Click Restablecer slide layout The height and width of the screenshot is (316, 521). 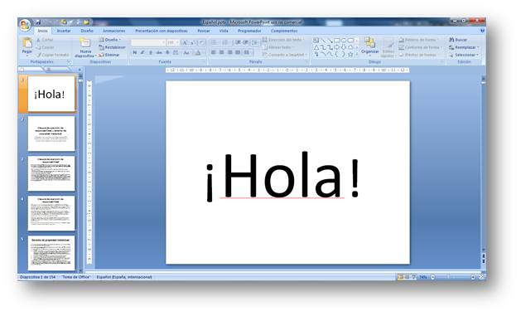tap(113, 47)
